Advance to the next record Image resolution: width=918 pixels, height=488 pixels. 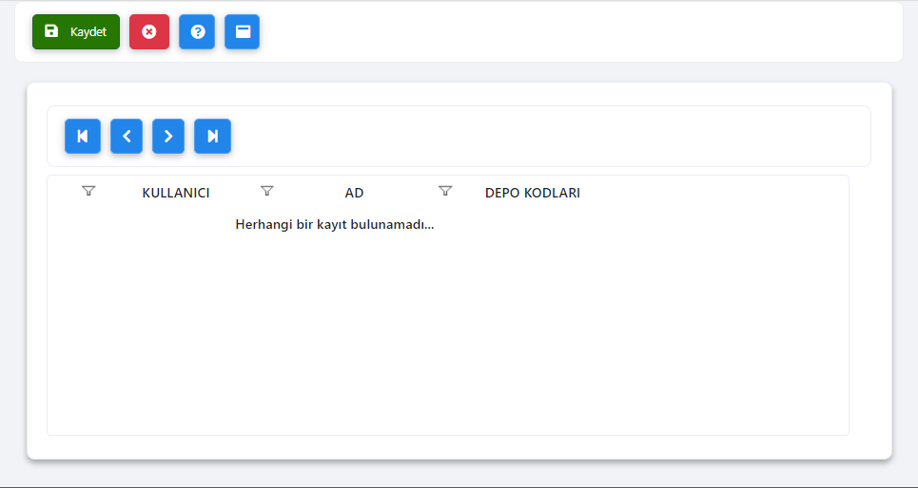pyautogui.click(x=168, y=136)
